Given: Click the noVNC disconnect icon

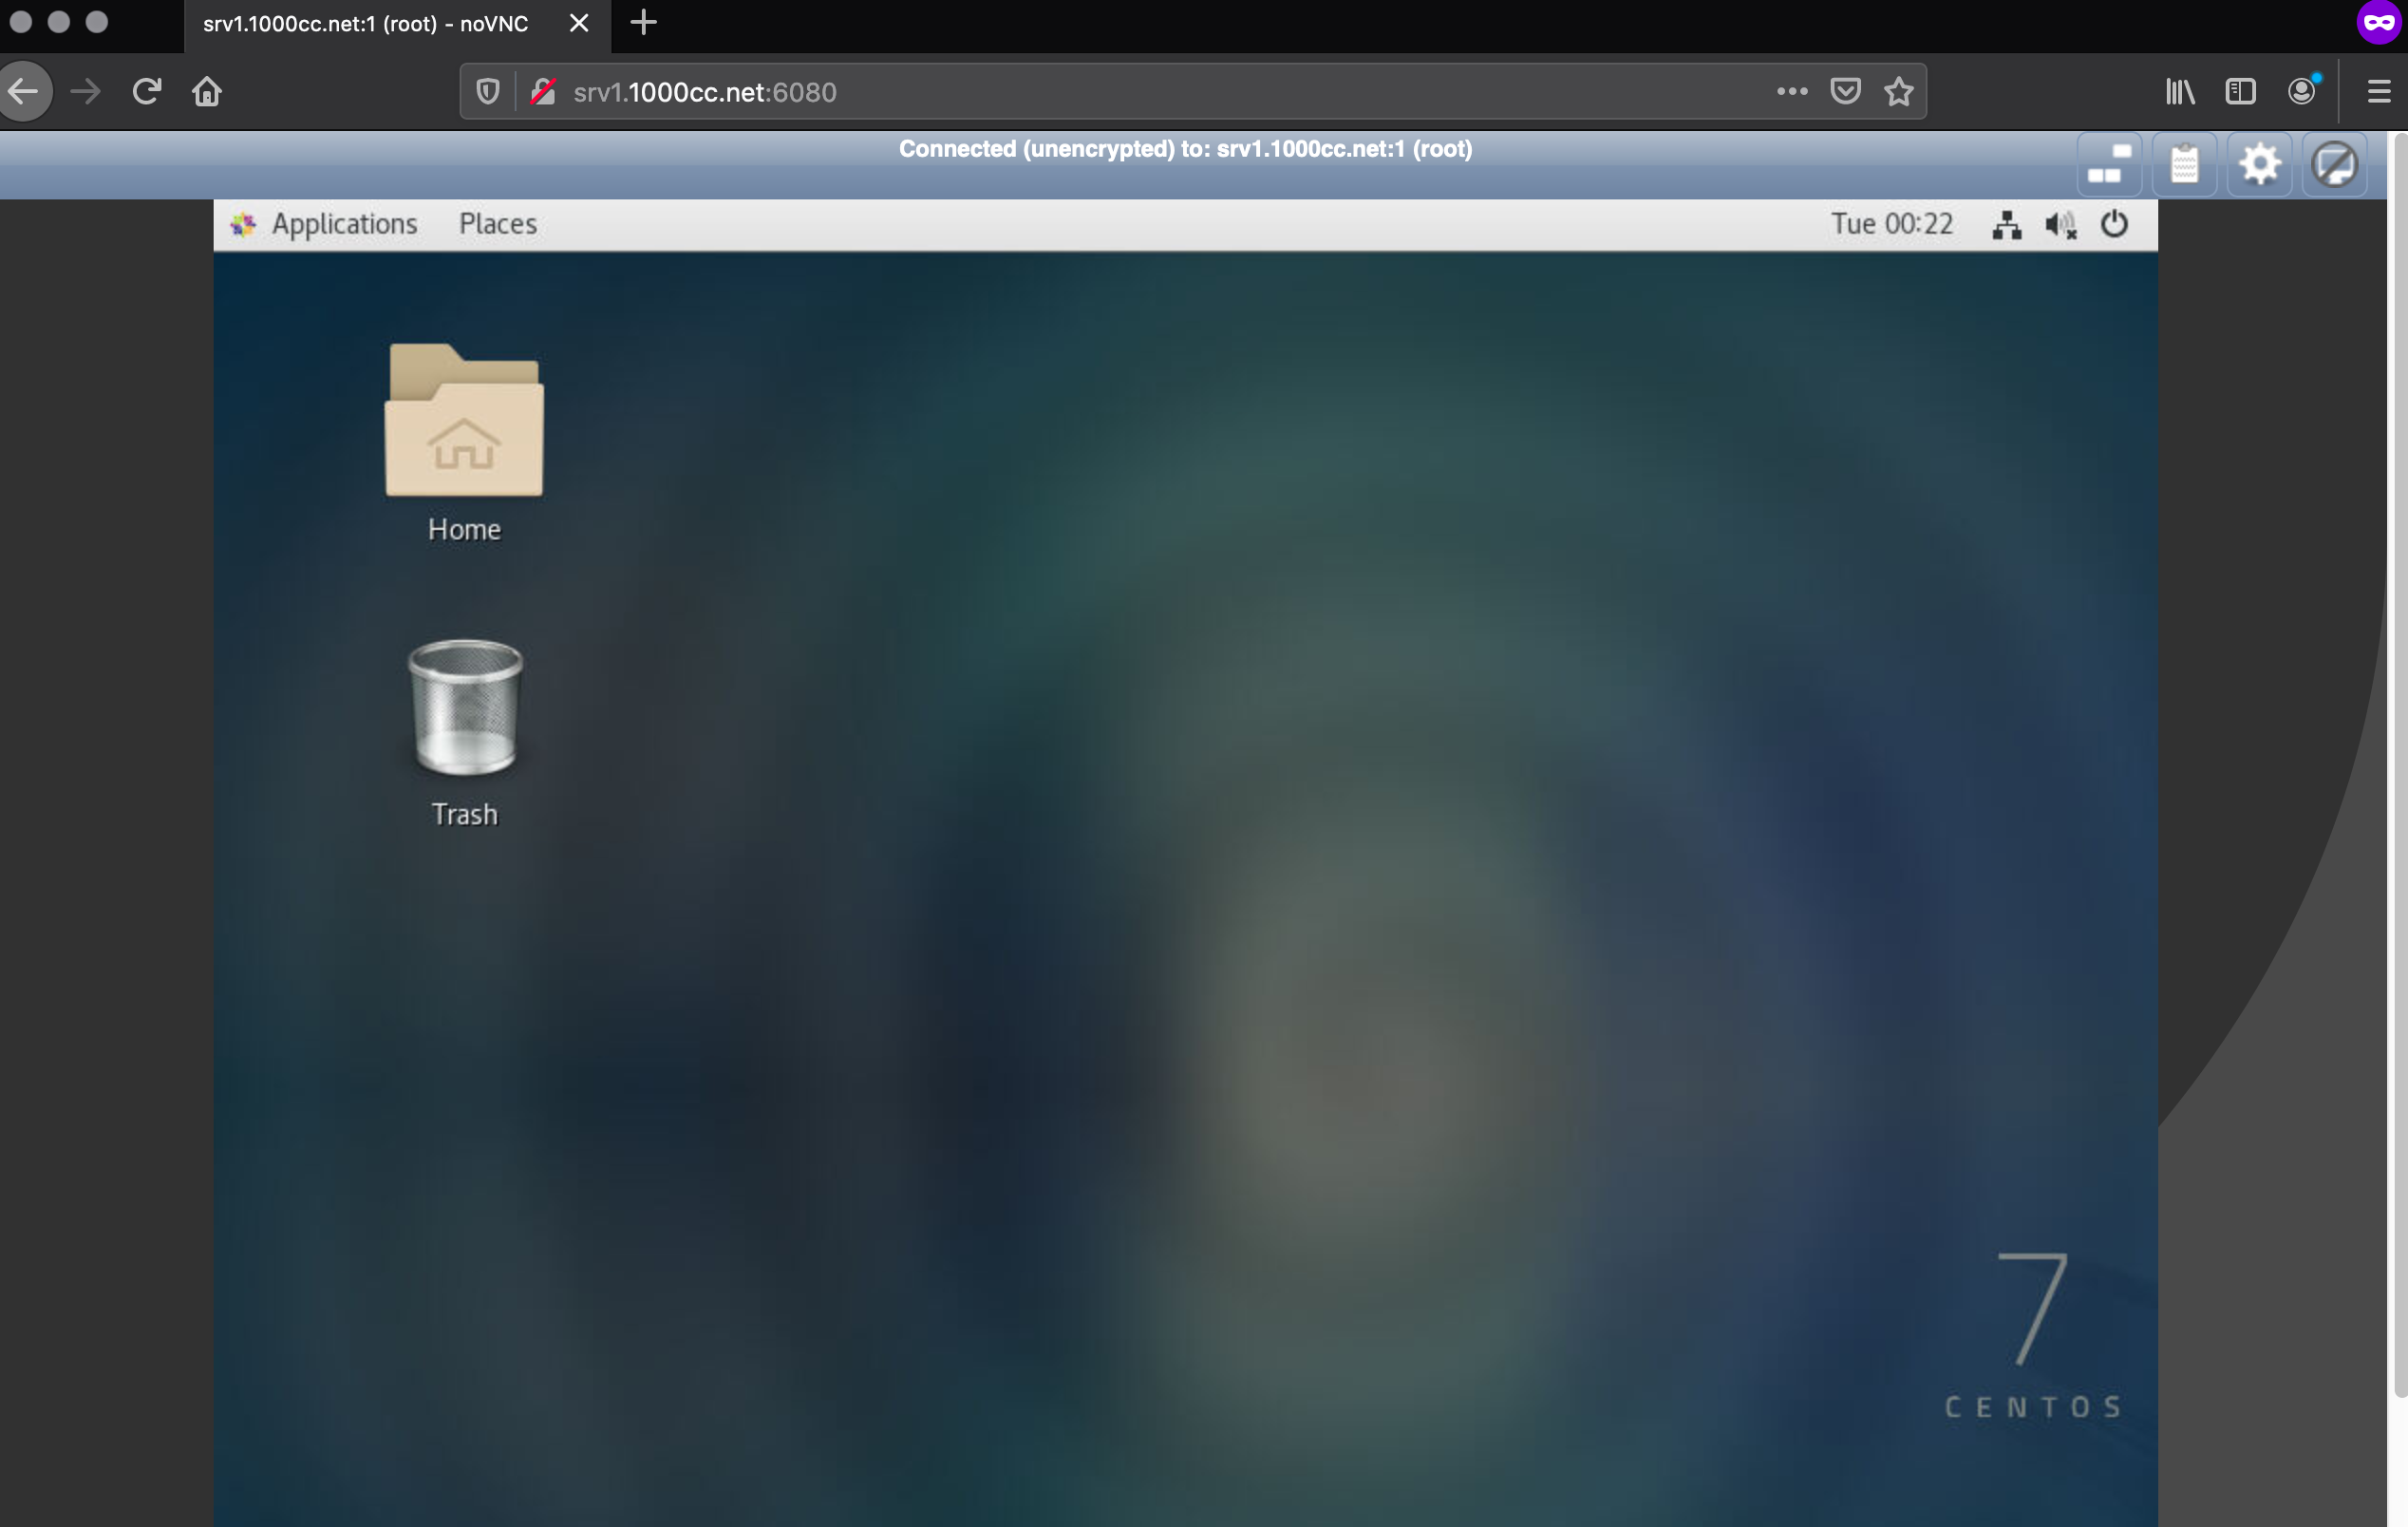Looking at the screenshot, I should click(2334, 164).
